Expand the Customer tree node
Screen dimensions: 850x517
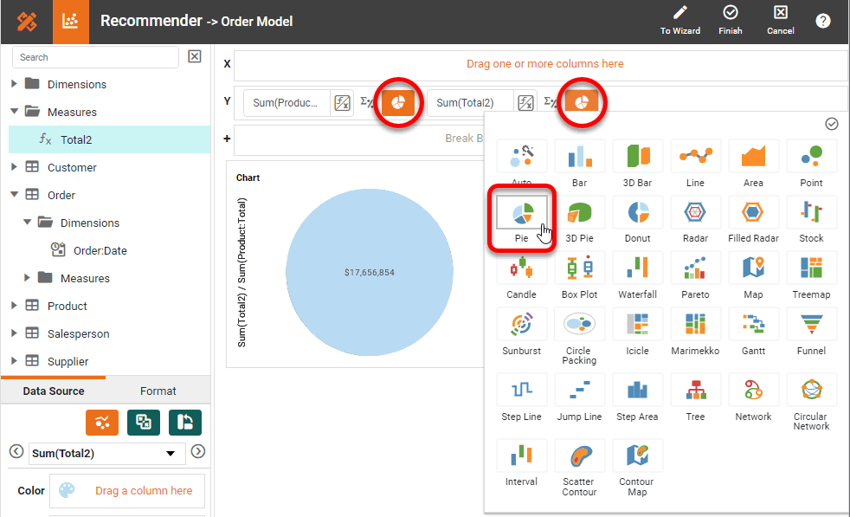pos(14,167)
